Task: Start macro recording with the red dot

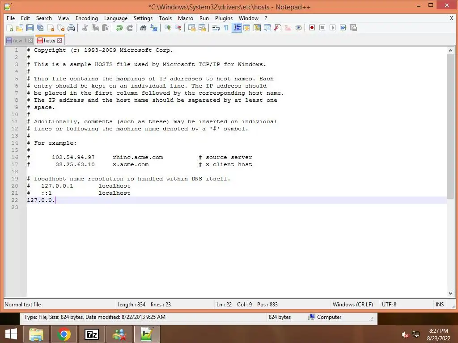Action: 312,28
